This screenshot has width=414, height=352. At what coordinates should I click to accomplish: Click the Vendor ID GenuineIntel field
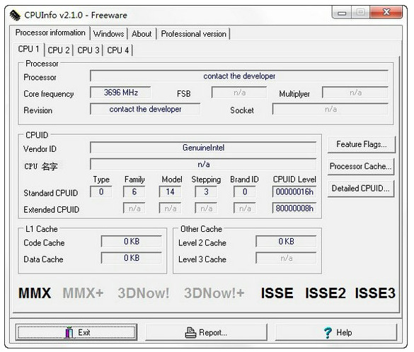coord(203,148)
